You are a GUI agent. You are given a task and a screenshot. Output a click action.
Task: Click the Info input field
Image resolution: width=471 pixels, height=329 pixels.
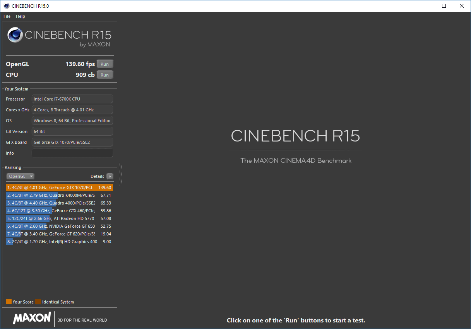point(72,153)
